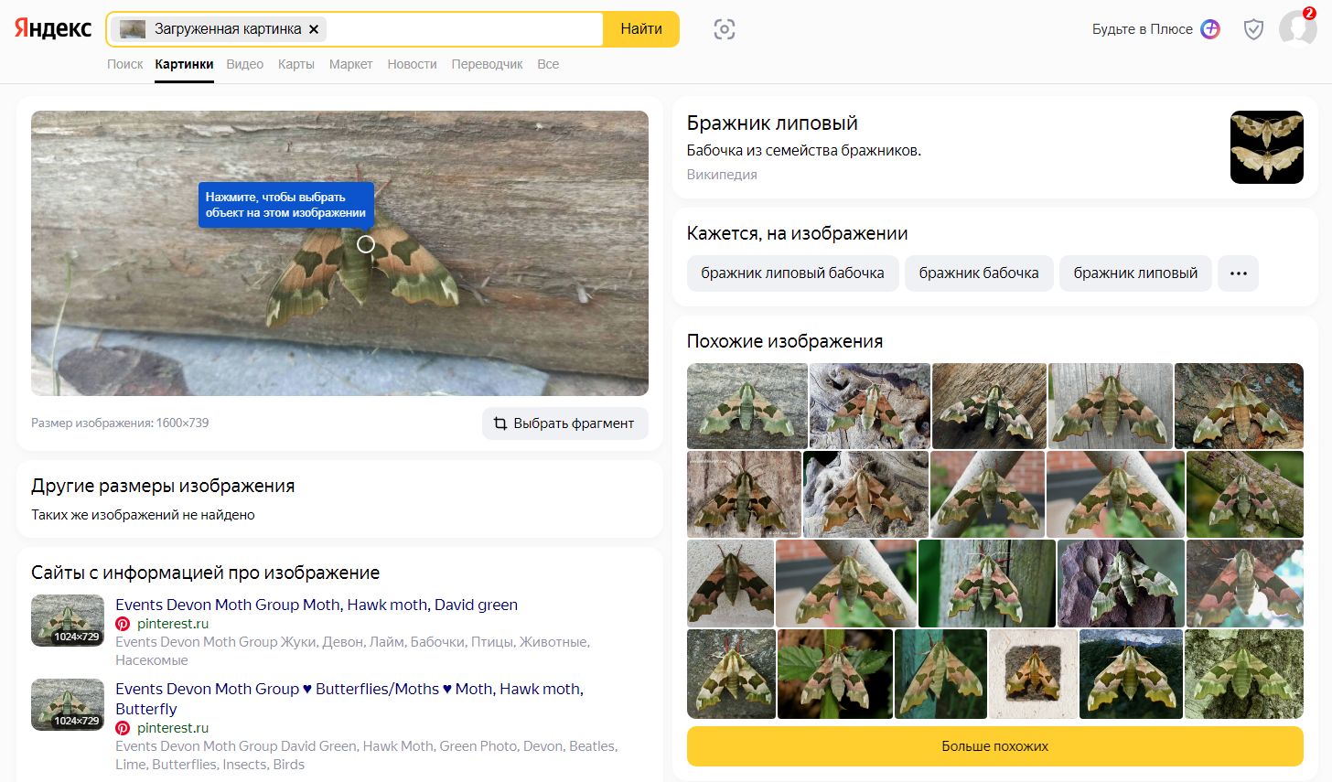This screenshot has width=1332, height=782.
Task: Open camera image search icon
Action: [x=724, y=29]
